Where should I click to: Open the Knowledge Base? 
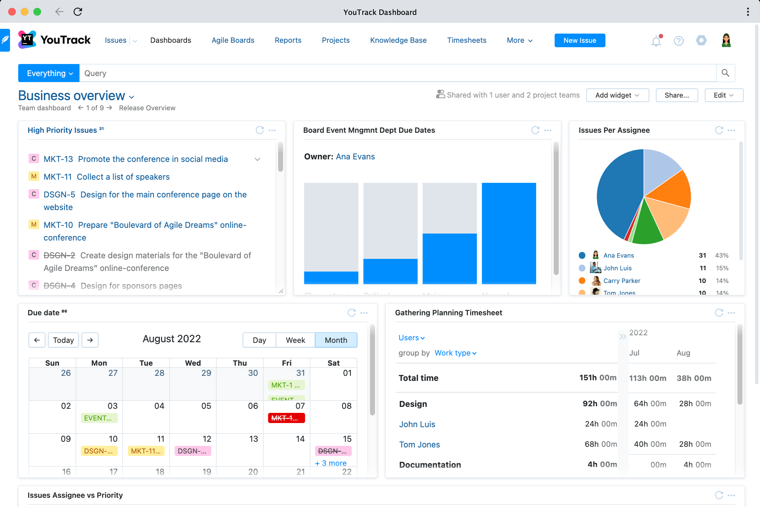coord(398,41)
